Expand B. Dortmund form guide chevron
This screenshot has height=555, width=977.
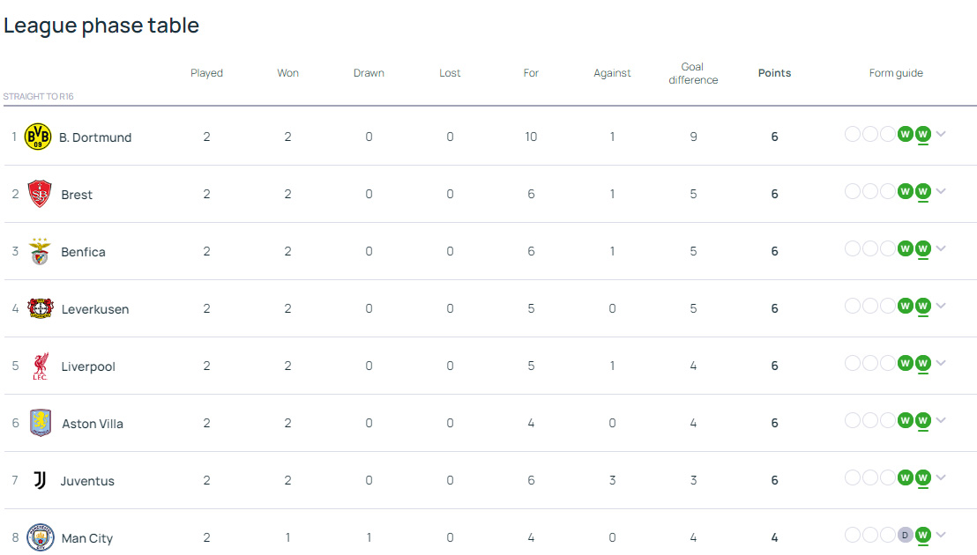tap(941, 134)
